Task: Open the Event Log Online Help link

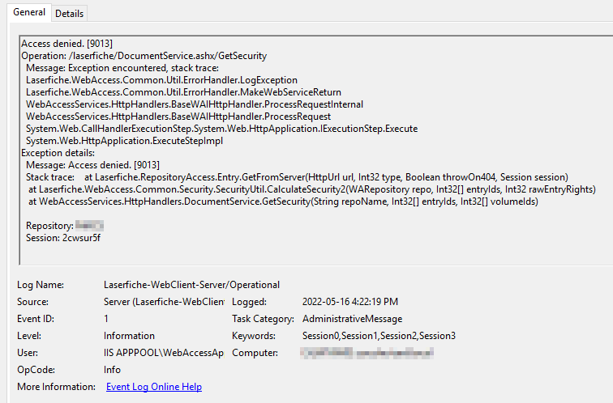Action: (154, 387)
